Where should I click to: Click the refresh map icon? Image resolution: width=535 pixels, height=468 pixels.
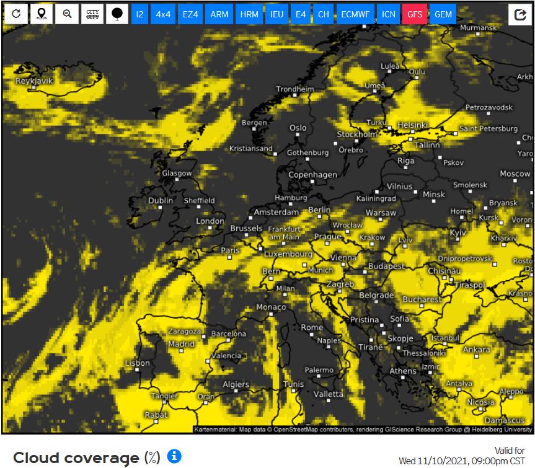(x=16, y=14)
